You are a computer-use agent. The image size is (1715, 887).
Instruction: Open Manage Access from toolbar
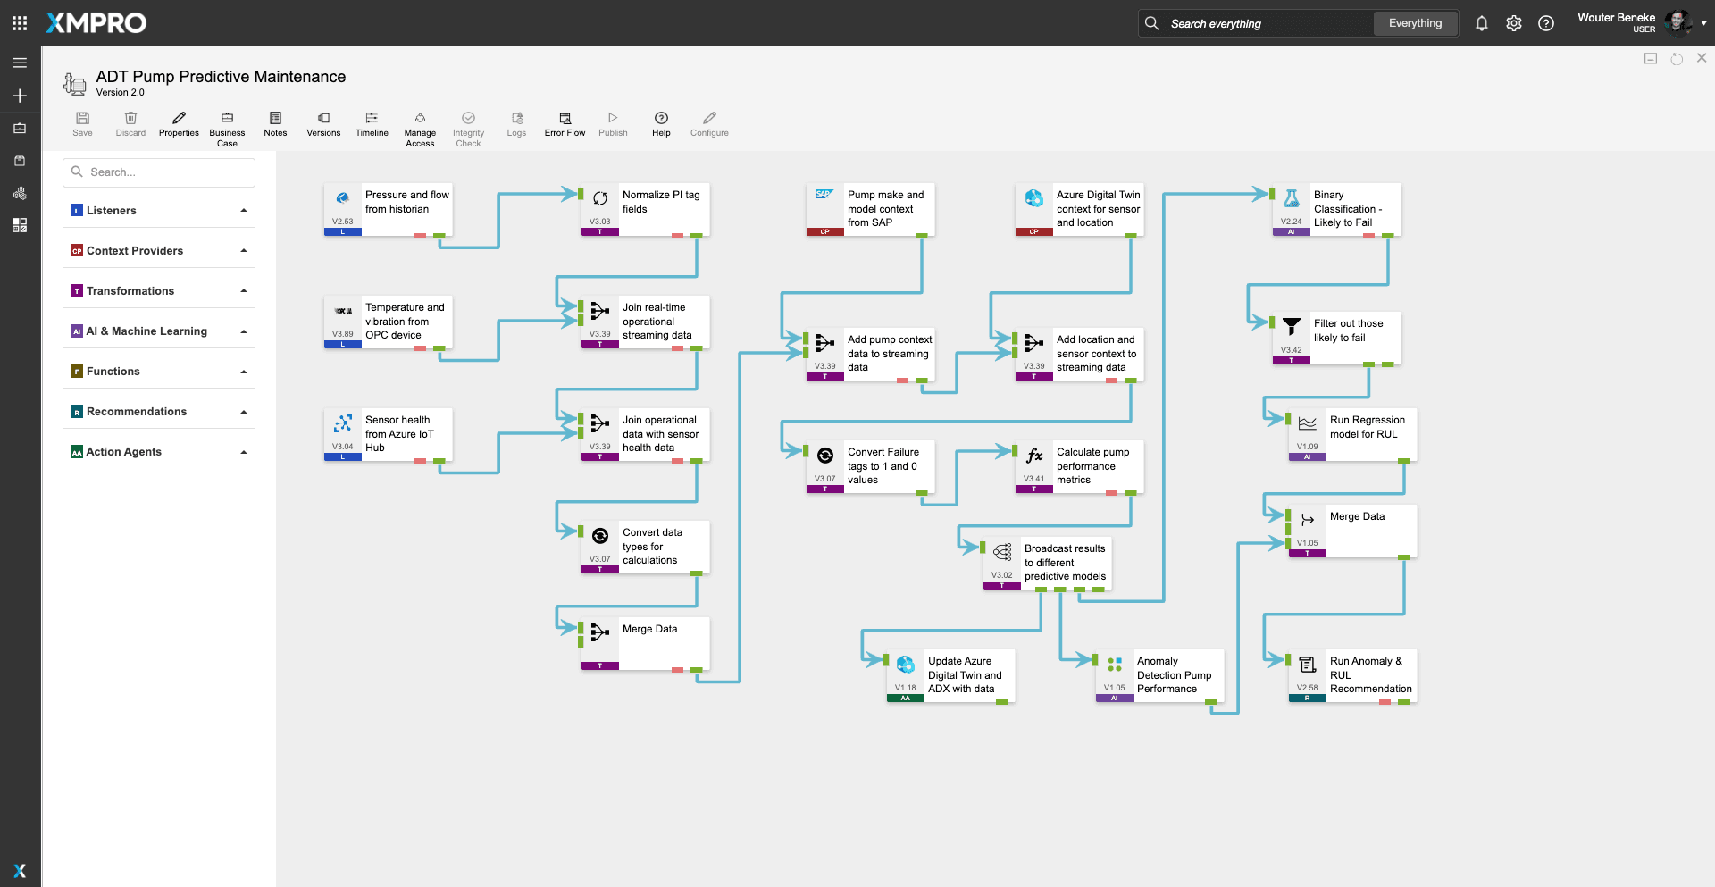pos(420,123)
